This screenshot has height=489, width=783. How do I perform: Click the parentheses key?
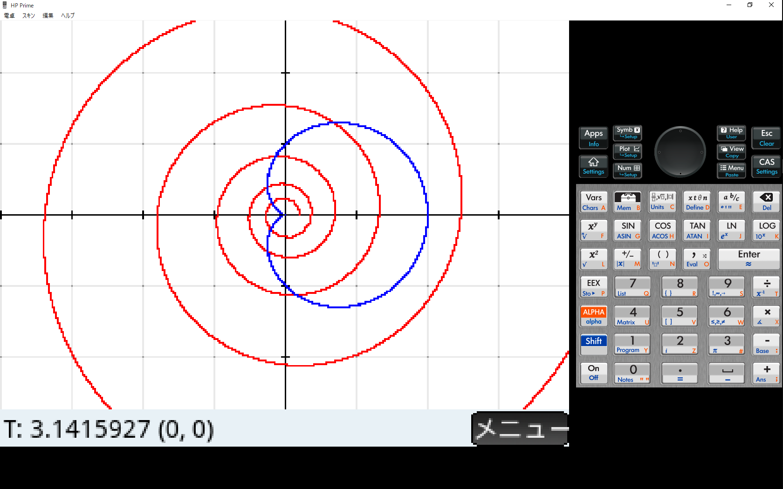tap(662, 259)
